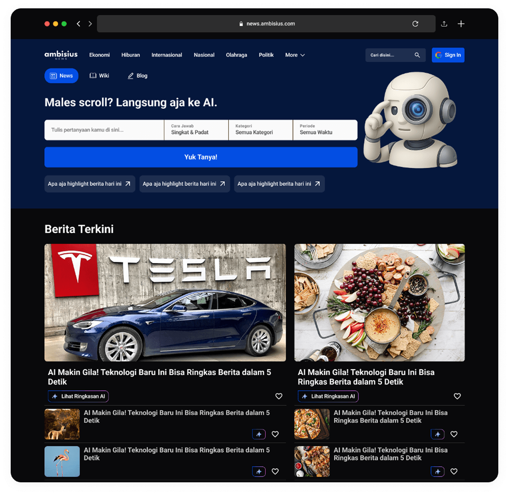Viewport: 509px width, 495px height.
Task: Open the headline beside the flamingo thumbnail
Action: (177, 454)
